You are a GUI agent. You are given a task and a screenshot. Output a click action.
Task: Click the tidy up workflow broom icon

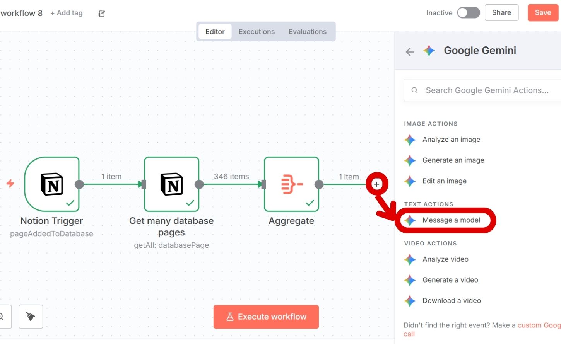[31, 317]
